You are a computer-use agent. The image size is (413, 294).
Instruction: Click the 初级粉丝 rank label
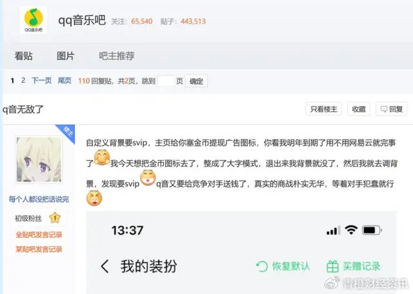[x=28, y=218]
